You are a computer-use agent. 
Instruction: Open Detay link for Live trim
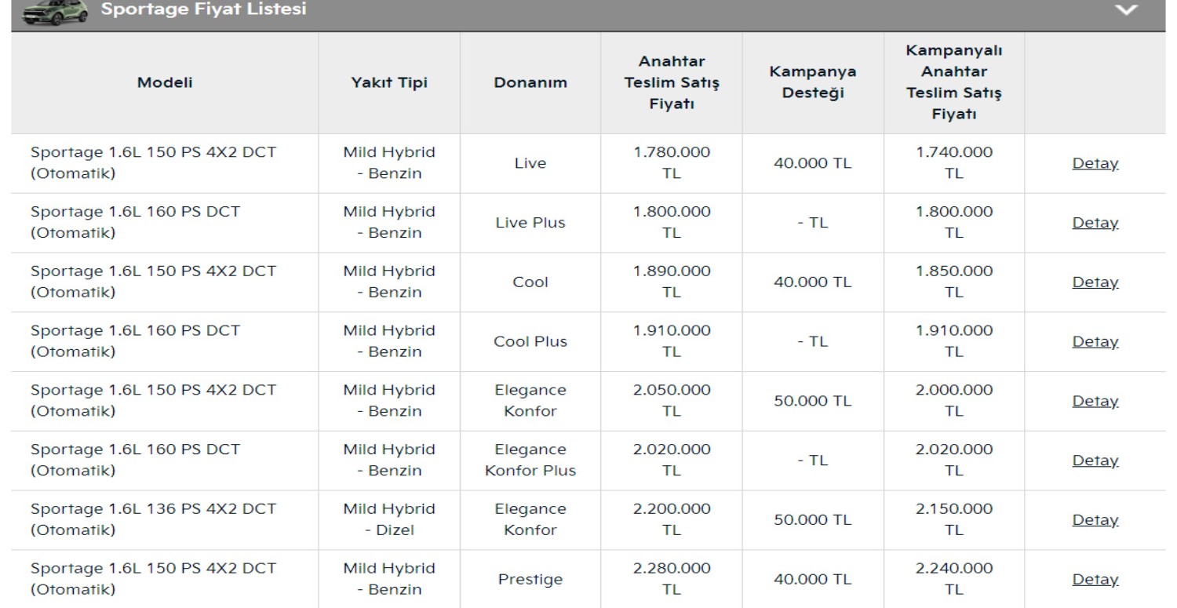(1095, 164)
